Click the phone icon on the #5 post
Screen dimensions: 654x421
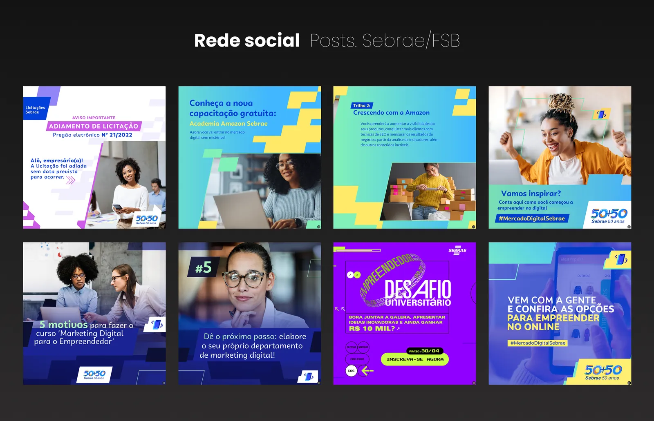pyautogui.click(x=309, y=376)
